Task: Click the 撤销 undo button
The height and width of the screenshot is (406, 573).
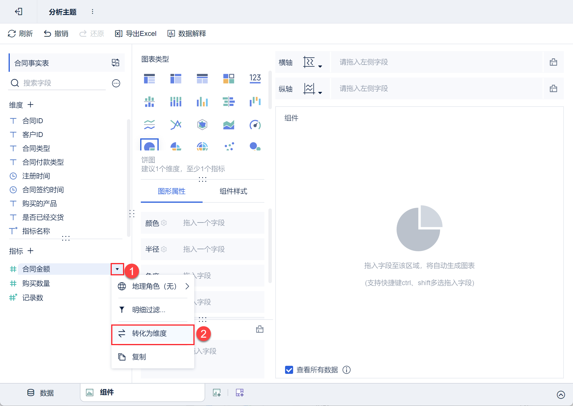Action: (x=56, y=34)
